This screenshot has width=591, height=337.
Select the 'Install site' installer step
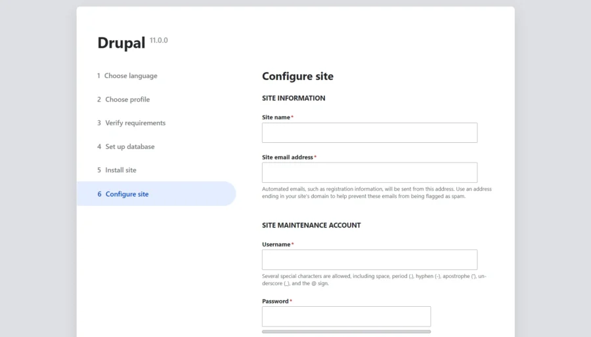(116, 170)
